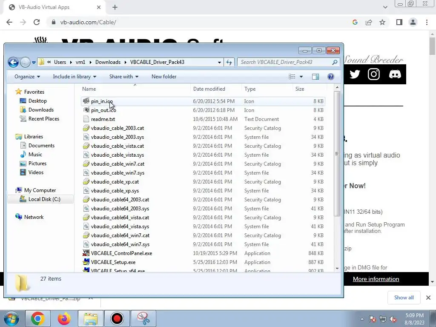Select Libraries in the navigation pane
436x327 pixels.
point(29,137)
